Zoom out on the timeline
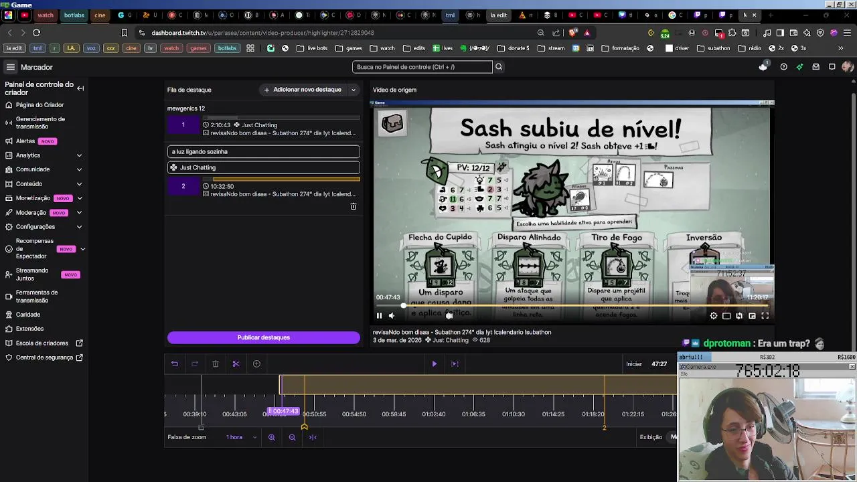857x482 pixels. pos(292,437)
